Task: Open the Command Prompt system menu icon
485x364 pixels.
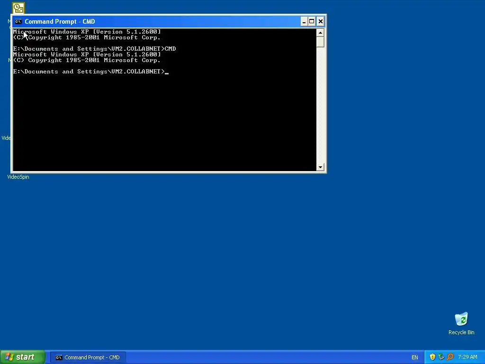Action: point(18,21)
